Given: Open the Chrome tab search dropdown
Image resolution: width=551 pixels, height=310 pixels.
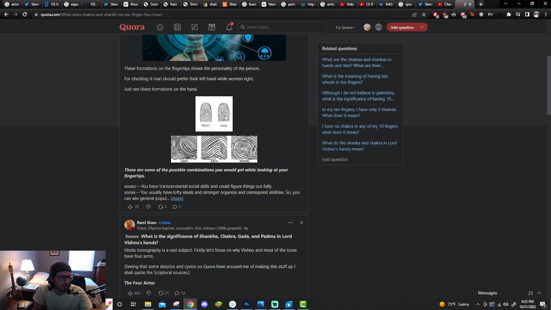Looking at the screenshot, I should coord(505,4).
